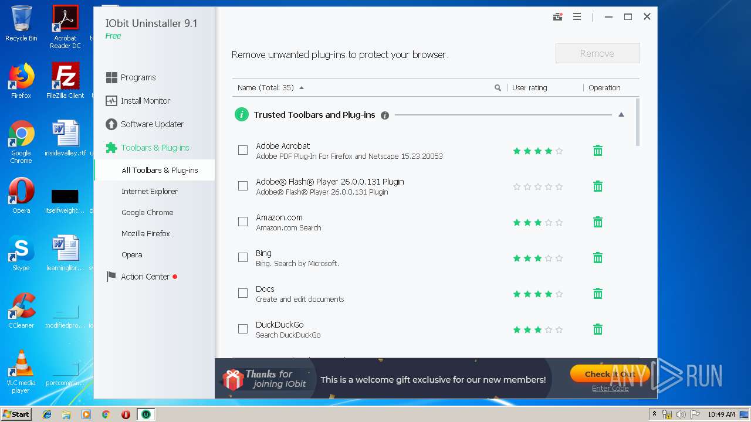Image resolution: width=751 pixels, height=422 pixels.
Task: Open CCleaner desktop shortcut
Action: coord(21,311)
